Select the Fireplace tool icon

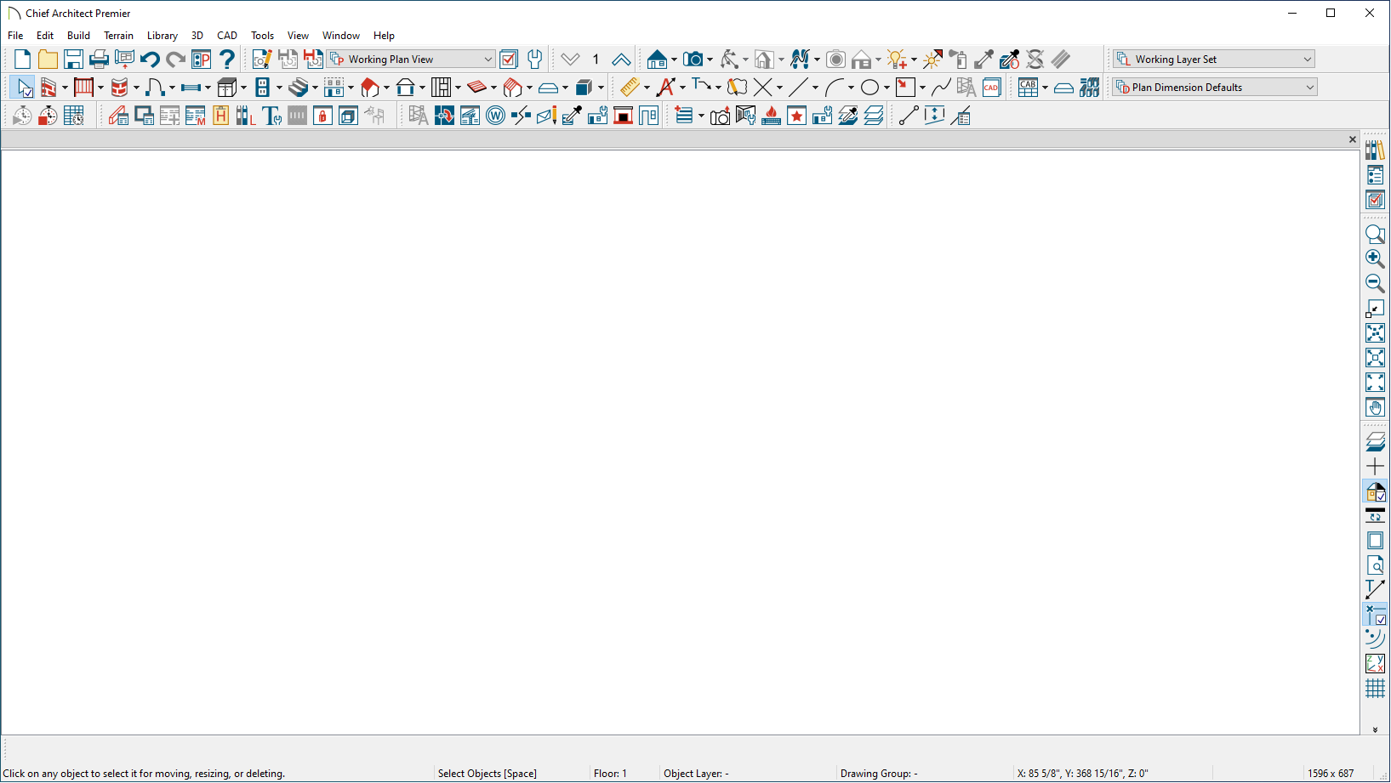tap(772, 116)
